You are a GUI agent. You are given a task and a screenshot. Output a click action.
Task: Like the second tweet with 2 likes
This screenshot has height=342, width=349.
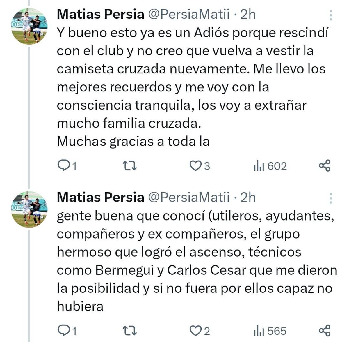click(x=194, y=331)
